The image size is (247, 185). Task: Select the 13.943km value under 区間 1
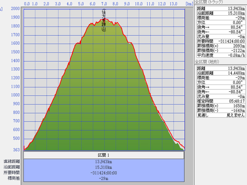(104, 162)
